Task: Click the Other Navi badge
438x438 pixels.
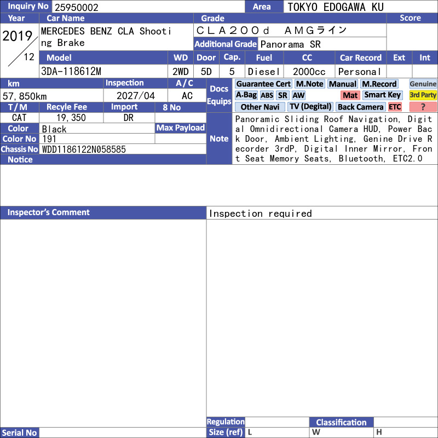Action: click(x=260, y=107)
